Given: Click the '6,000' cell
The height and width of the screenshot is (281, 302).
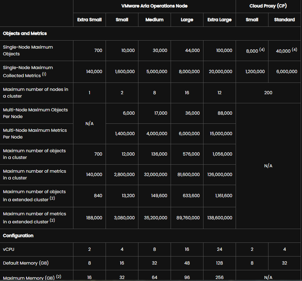Looking at the screenshot, I should point(129,113).
